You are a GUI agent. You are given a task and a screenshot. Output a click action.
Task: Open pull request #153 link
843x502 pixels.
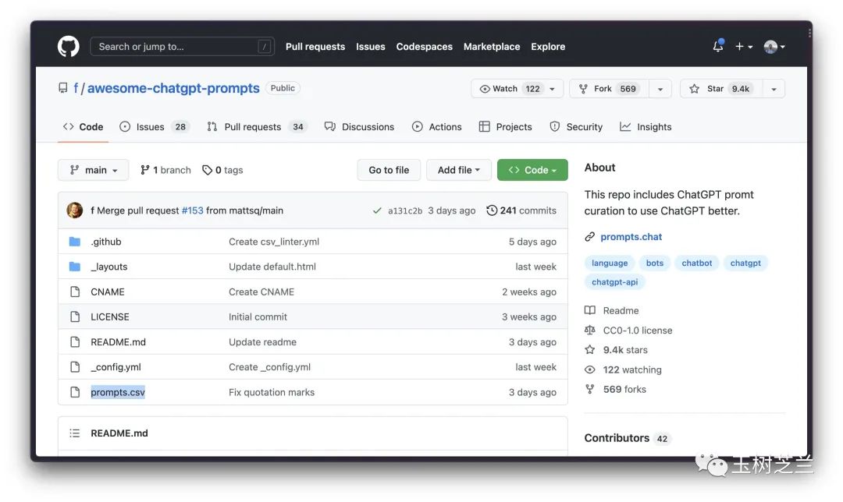pos(193,210)
